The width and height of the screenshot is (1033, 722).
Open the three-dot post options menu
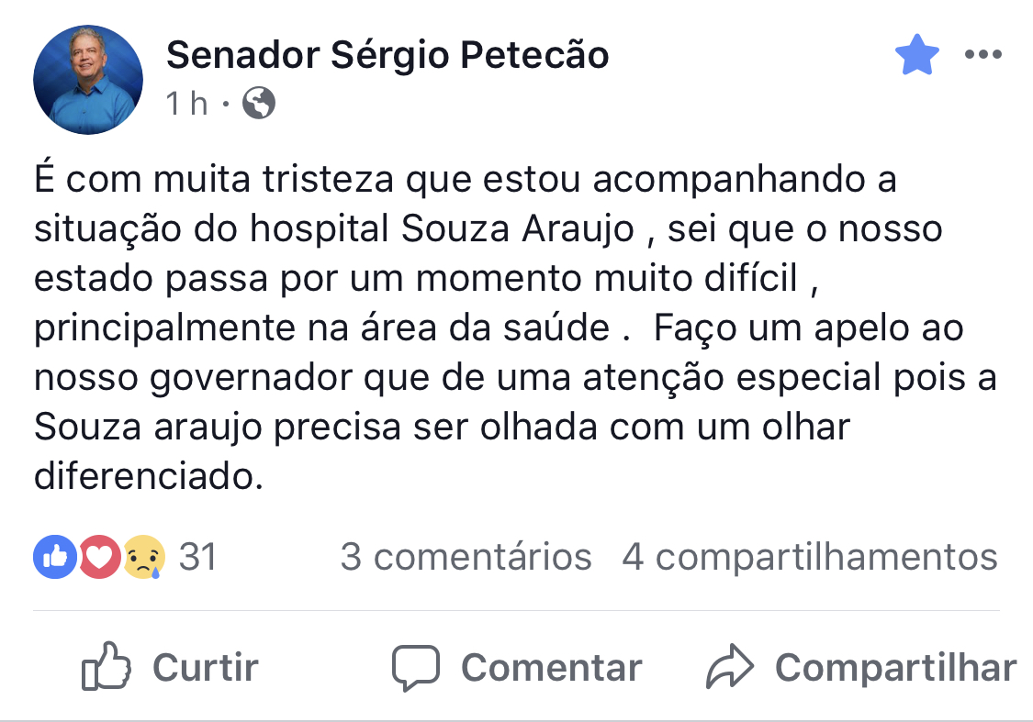tap(982, 55)
